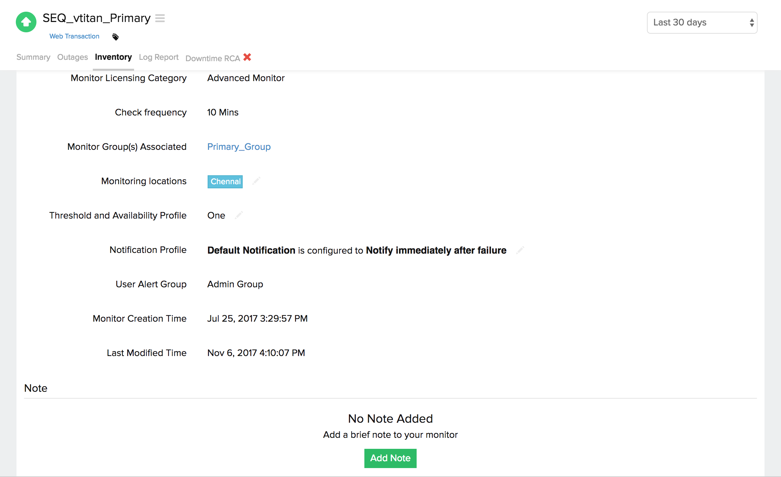Edit Threshold and Availability Profile pencil icon
The image size is (781, 477).
point(239,215)
